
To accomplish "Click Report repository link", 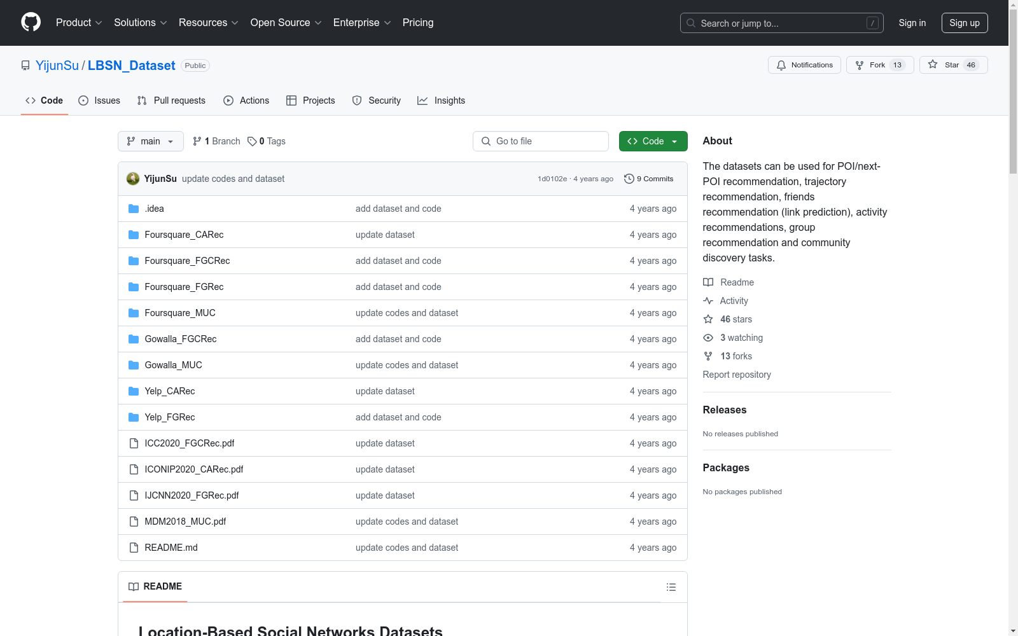I will click(x=737, y=375).
